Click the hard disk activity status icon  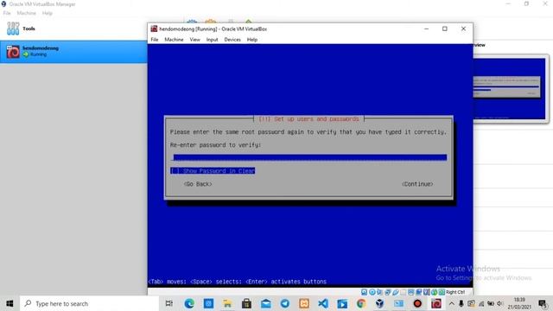(364, 292)
